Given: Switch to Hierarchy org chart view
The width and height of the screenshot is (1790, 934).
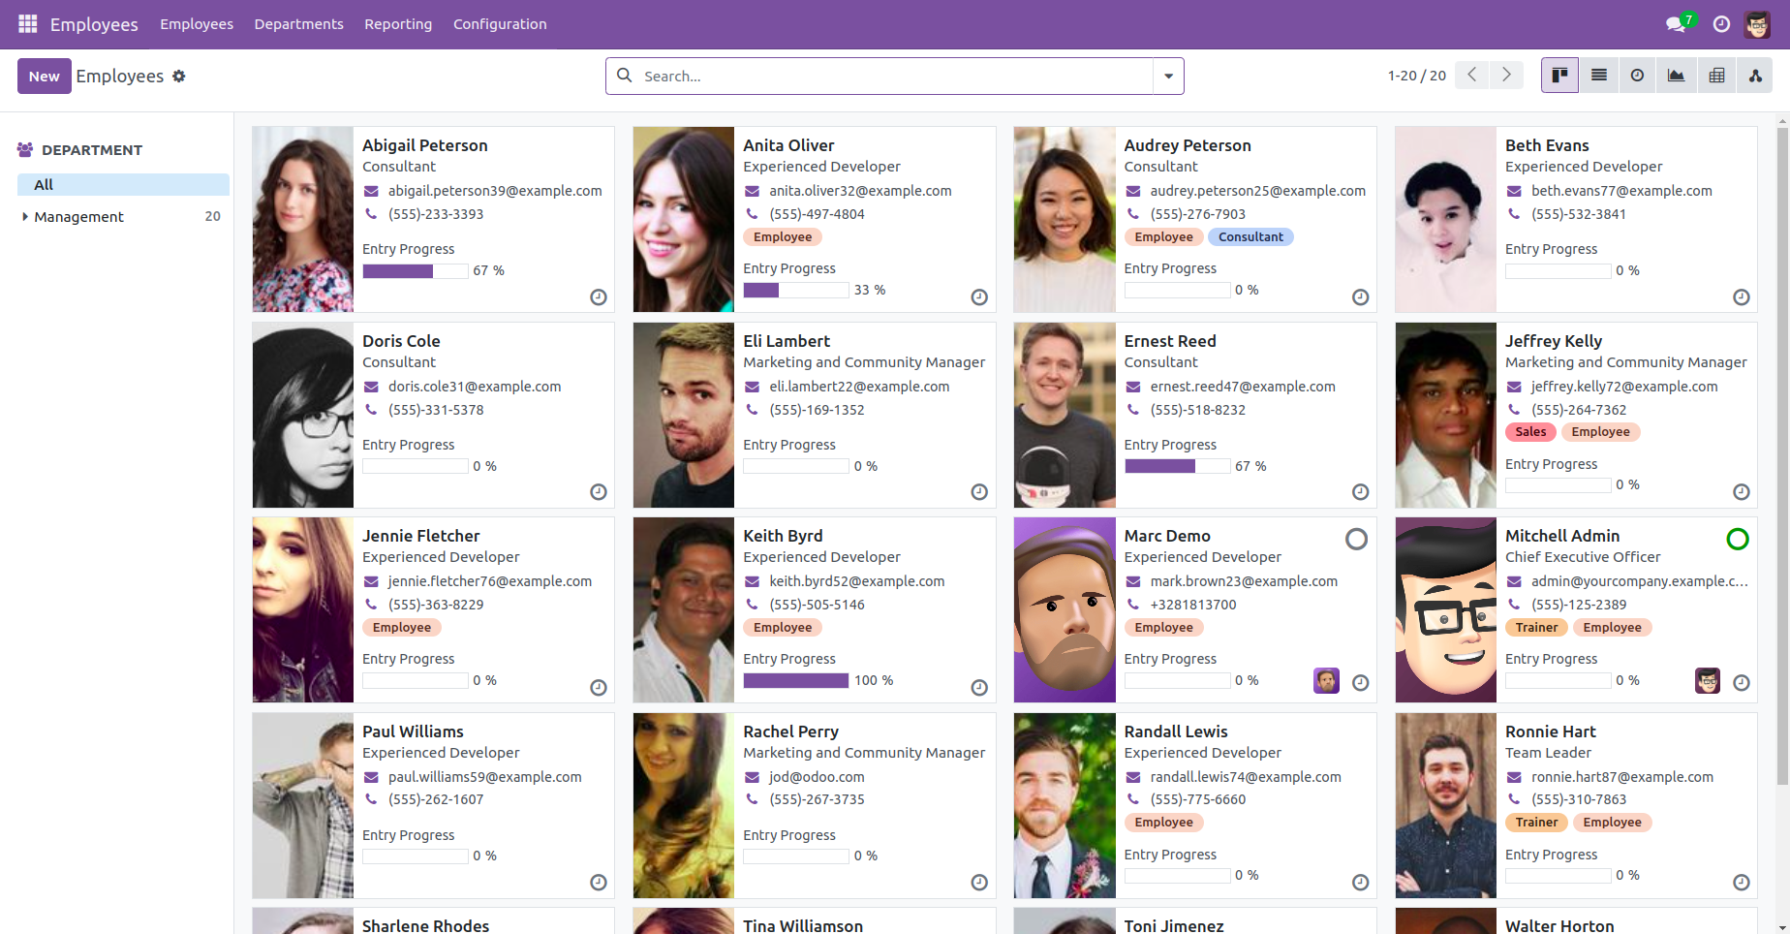Looking at the screenshot, I should coord(1755,76).
